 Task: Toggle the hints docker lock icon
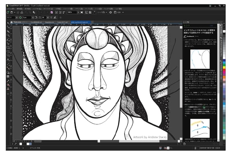184,144
